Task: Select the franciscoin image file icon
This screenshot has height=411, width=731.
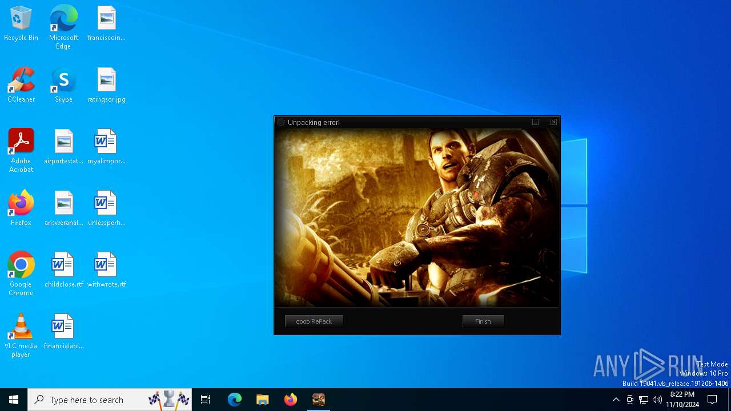Action: tap(106, 24)
